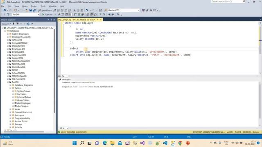Click the Object Explorer horizontal scrollbar
262x147 pixels.
(24, 132)
